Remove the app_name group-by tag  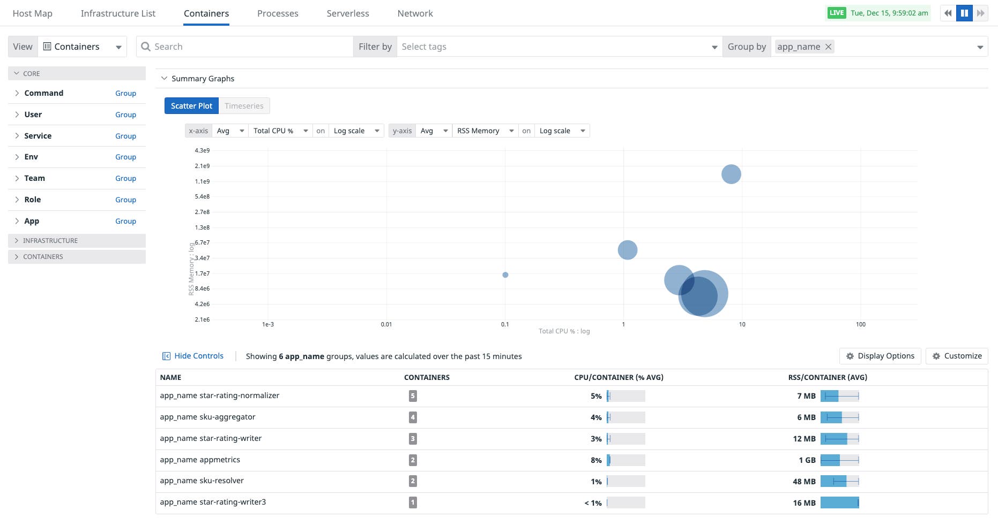click(x=828, y=47)
